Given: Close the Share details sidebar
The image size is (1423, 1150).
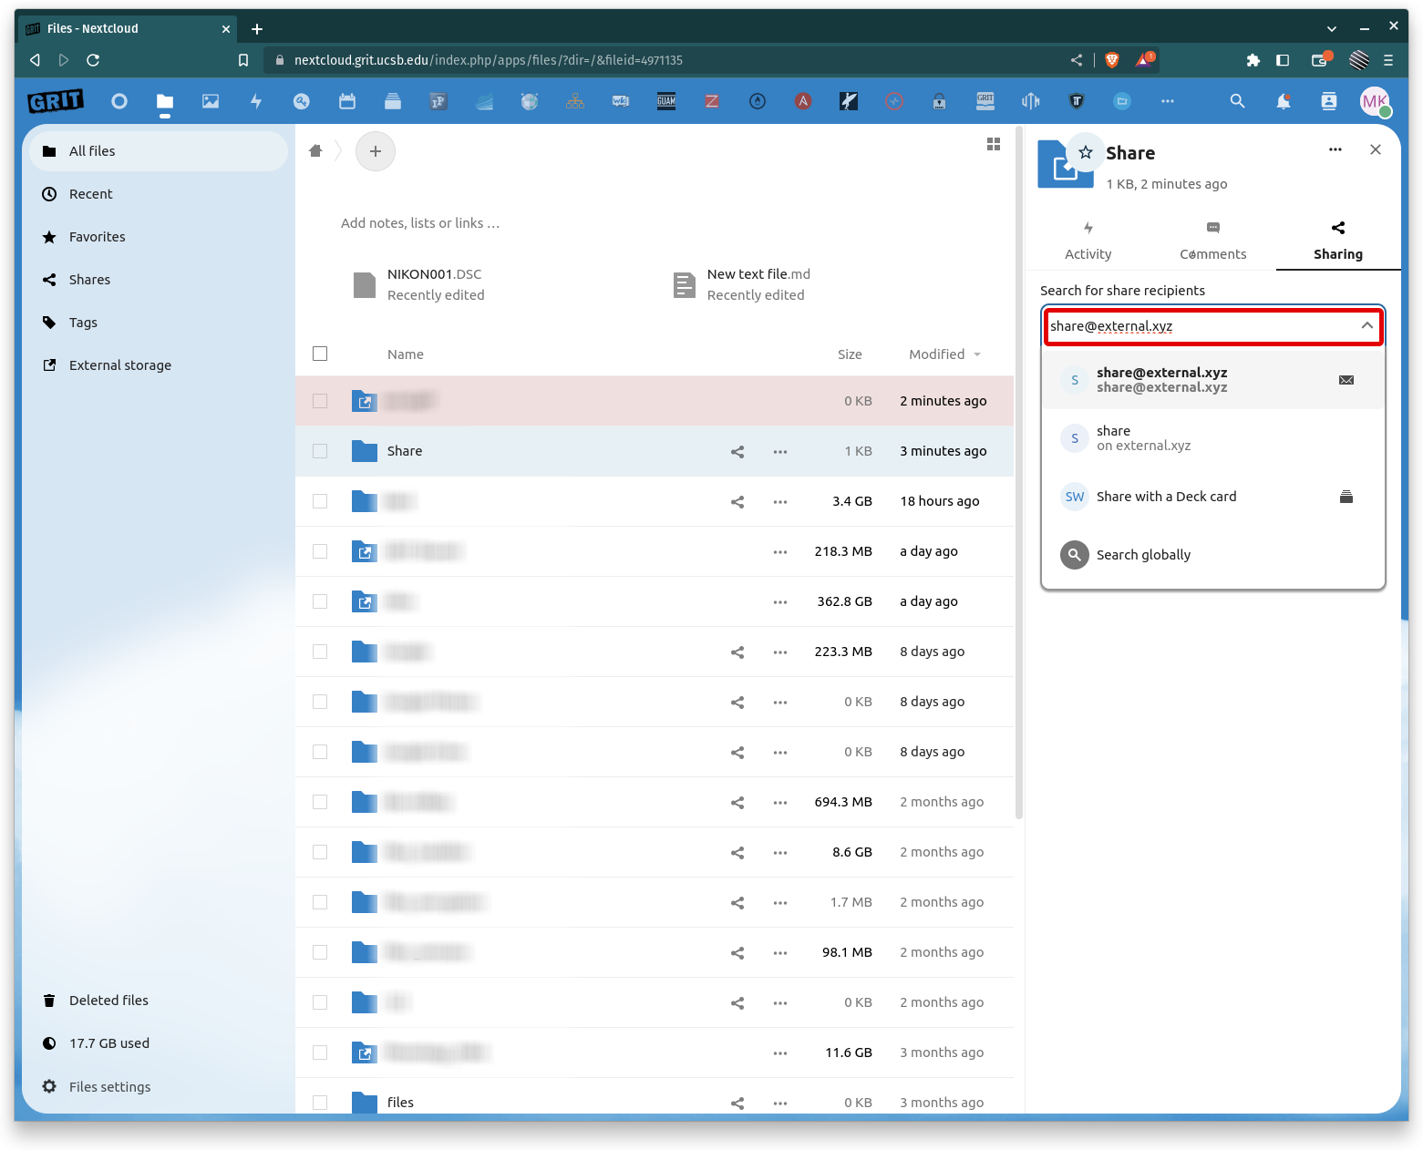Looking at the screenshot, I should (1376, 149).
